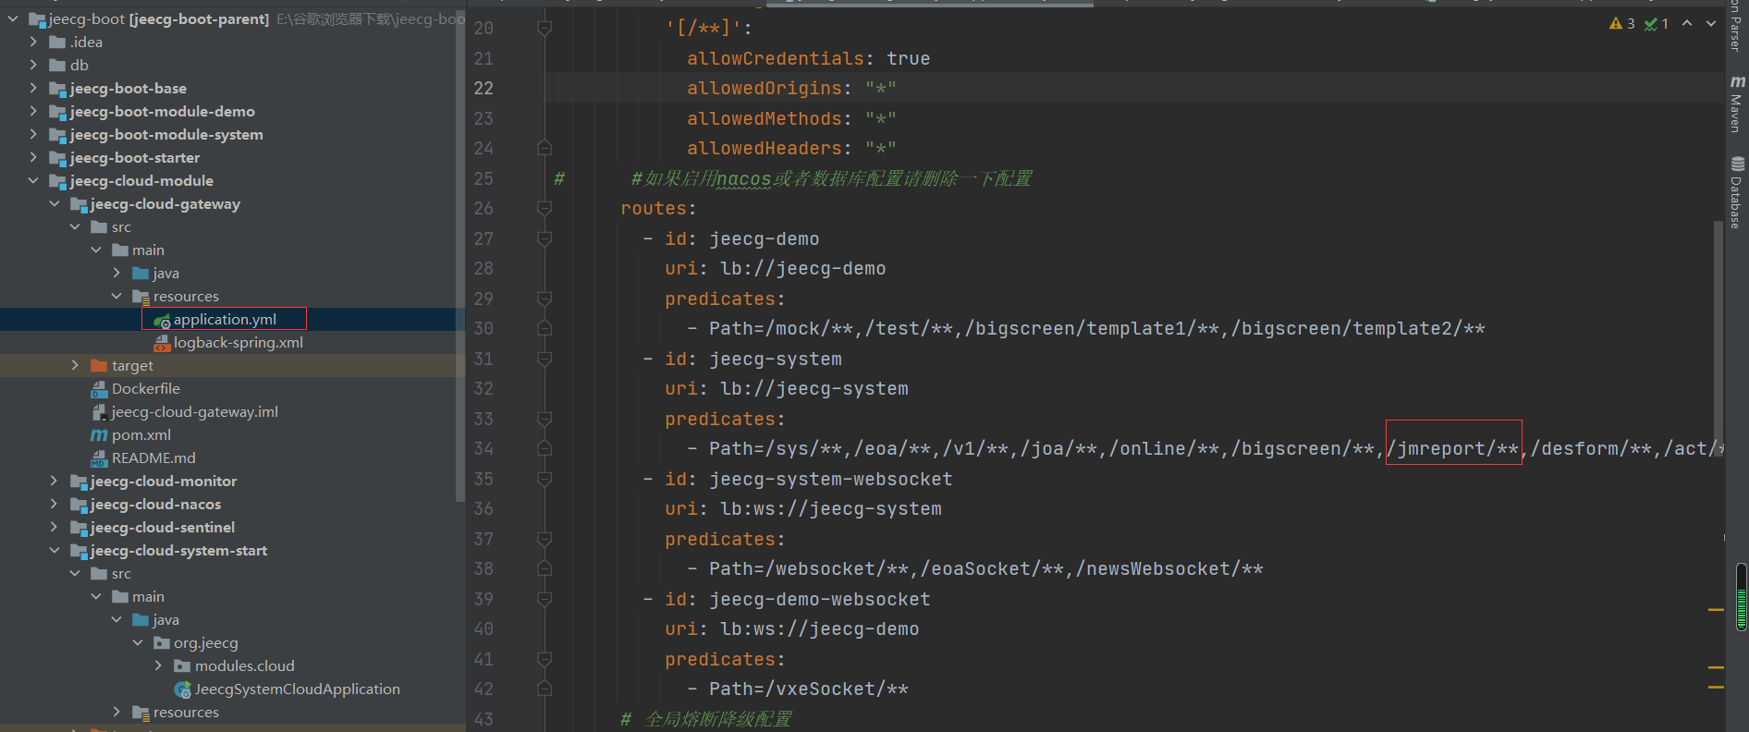The height and width of the screenshot is (732, 1749).
Task: Expand jeecg-boot-base module
Action: pyautogui.click(x=33, y=88)
